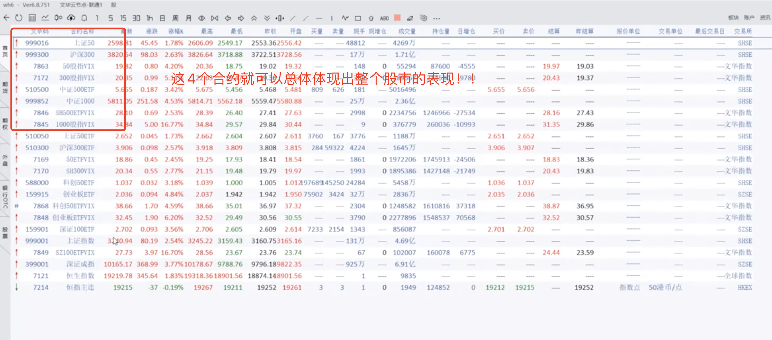Click the alert bell icon

click(x=84, y=18)
